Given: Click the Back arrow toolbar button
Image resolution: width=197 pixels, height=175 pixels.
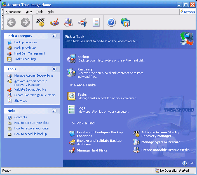Looking at the screenshot, I should point(11,22).
